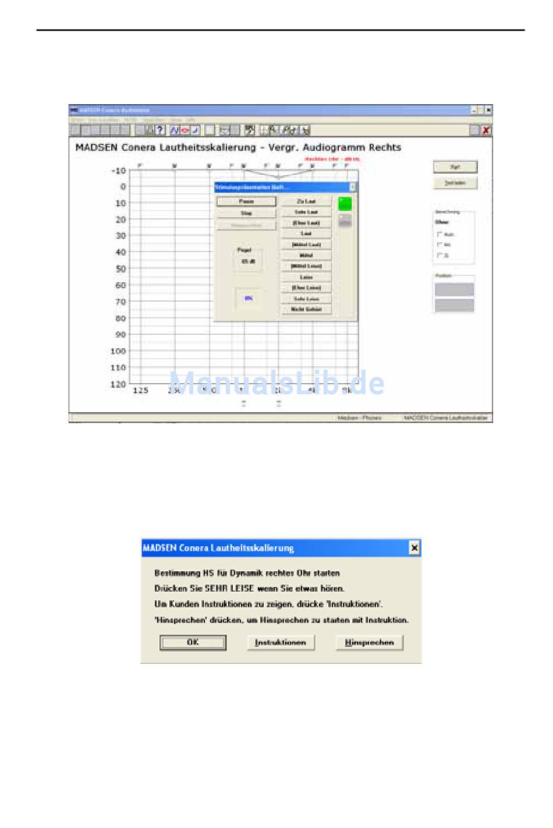Screen dimensions: 553x828
Task: Click the green status indicator in stimulus dialog
Action: (345, 203)
